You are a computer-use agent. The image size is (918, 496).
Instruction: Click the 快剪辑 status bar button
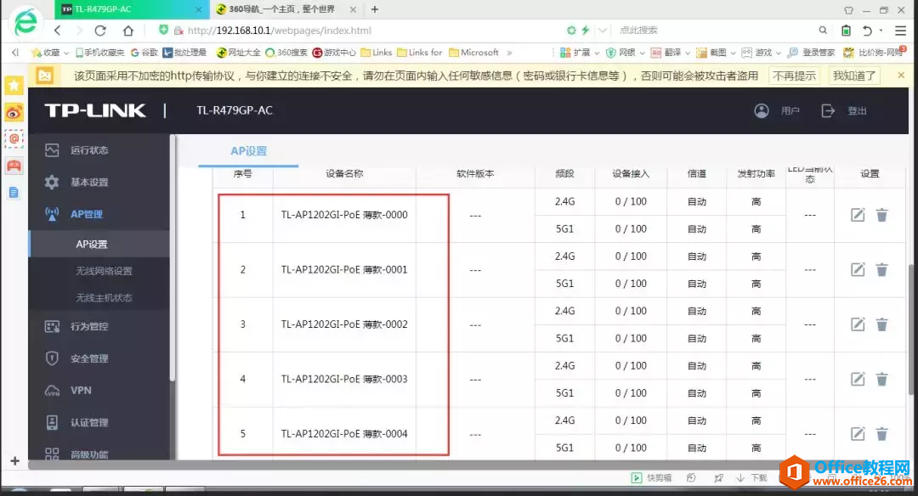(x=652, y=478)
